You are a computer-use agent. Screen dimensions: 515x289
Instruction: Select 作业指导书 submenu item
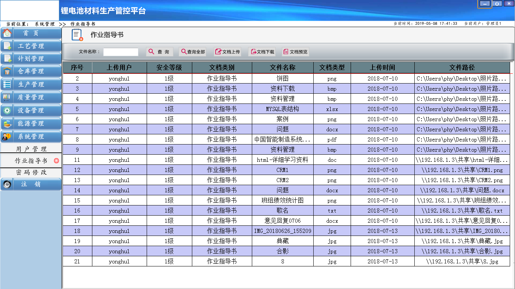31,161
